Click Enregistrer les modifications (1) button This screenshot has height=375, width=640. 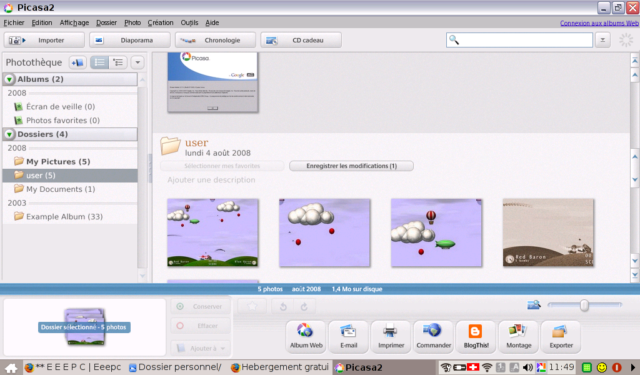point(351,166)
